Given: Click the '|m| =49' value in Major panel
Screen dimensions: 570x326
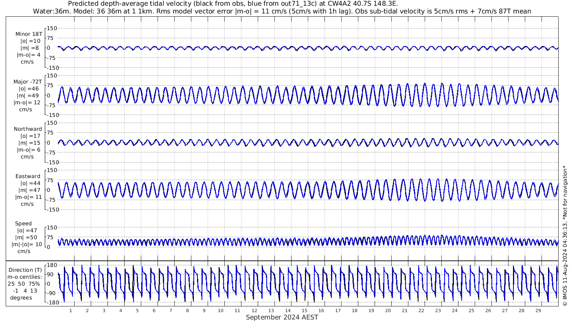Looking at the screenshot, I should click(x=28, y=95).
